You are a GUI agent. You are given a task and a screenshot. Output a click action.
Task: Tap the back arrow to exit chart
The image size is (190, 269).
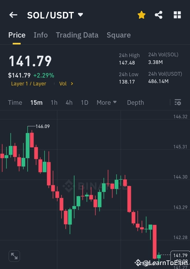(13, 15)
